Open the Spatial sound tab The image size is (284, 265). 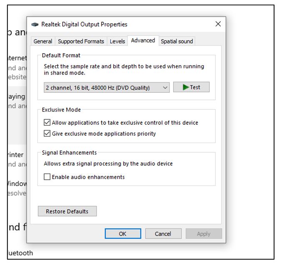point(177,41)
